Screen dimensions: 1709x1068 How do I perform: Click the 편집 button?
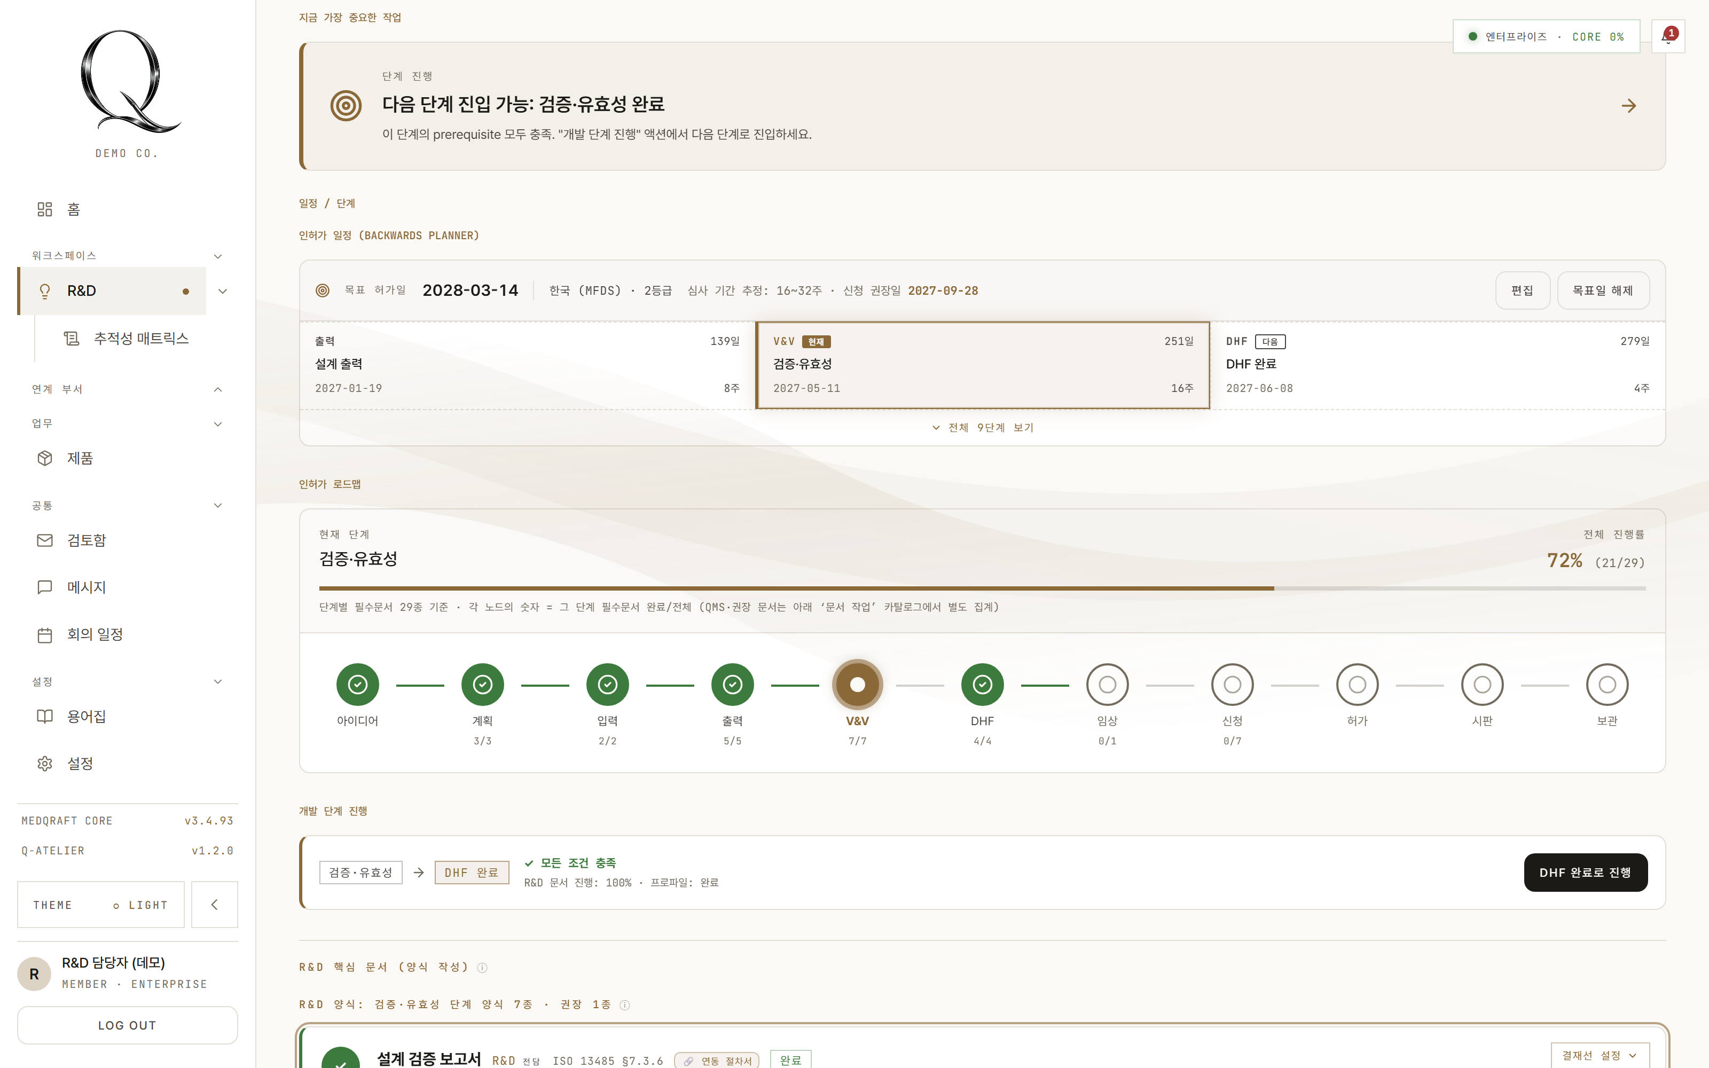pos(1522,290)
